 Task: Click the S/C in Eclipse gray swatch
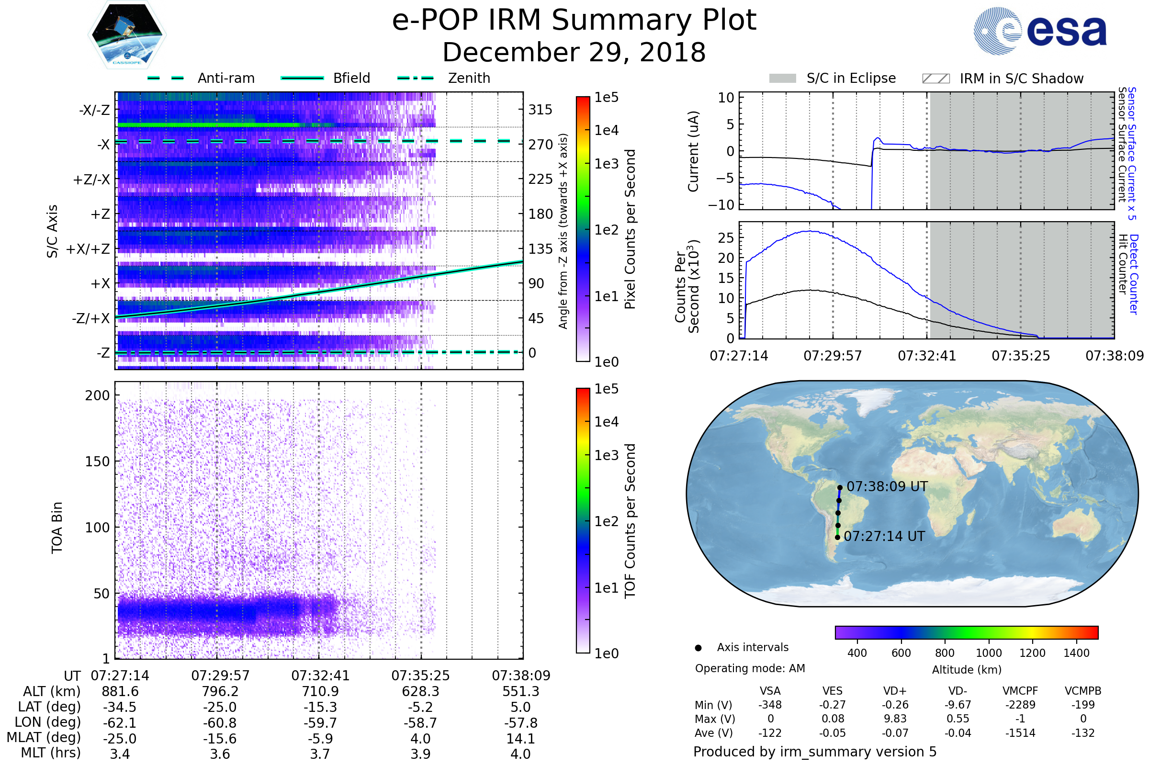(783, 79)
